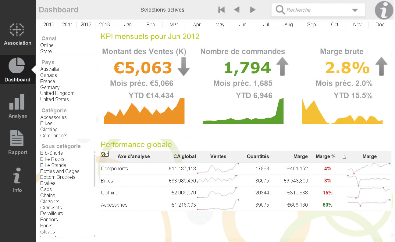
Task: Click orange Montant des Ventes area chart
Action: [144, 111]
